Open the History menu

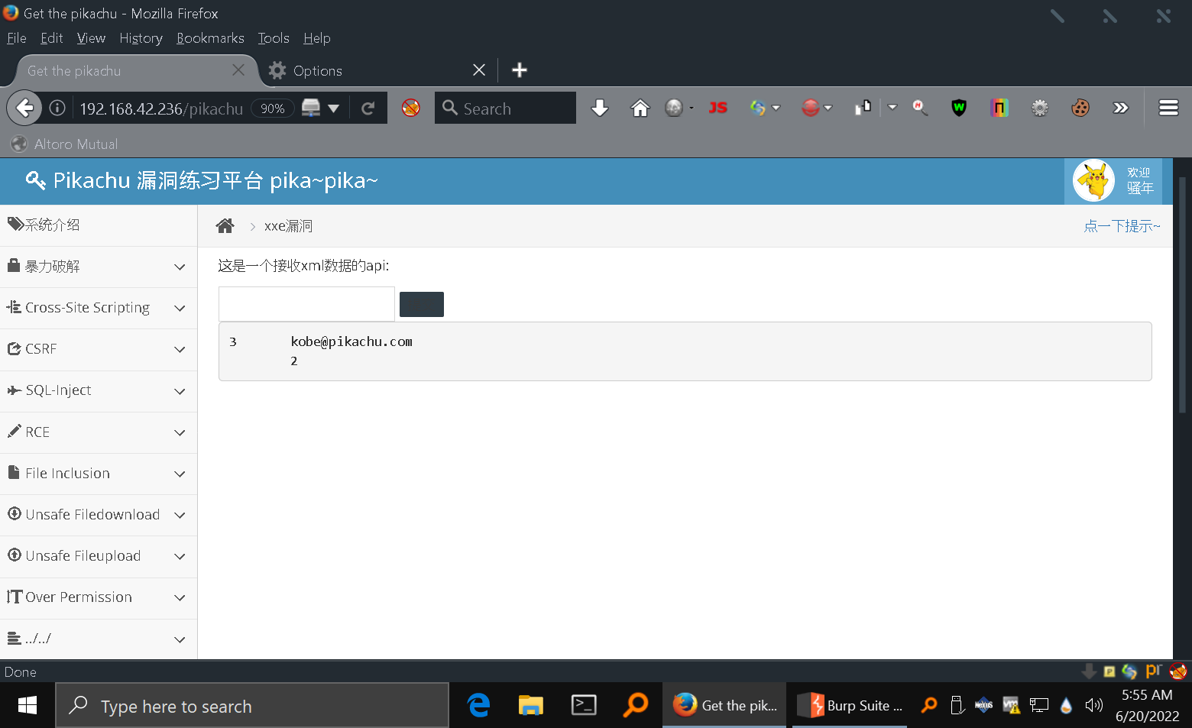(141, 38)
